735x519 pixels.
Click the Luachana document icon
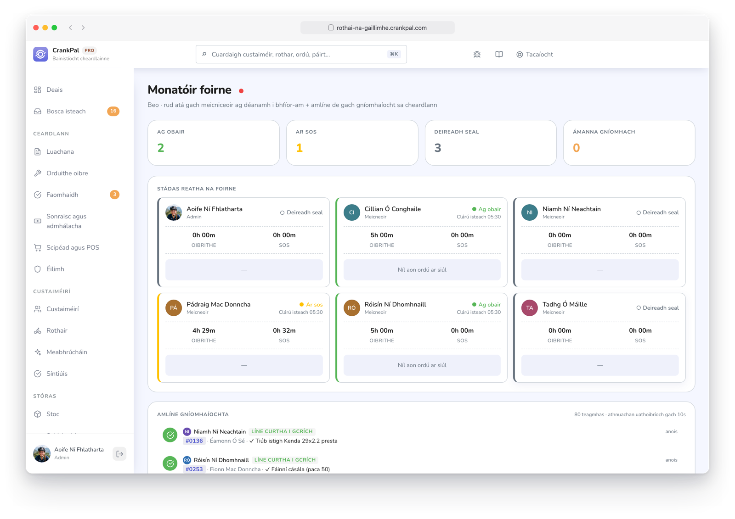click(x=38, y=152)
